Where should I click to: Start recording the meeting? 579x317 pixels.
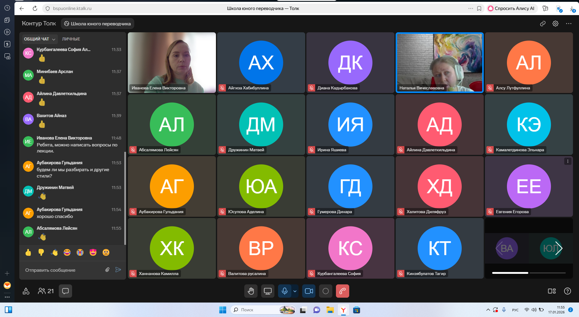coord(326,291)
